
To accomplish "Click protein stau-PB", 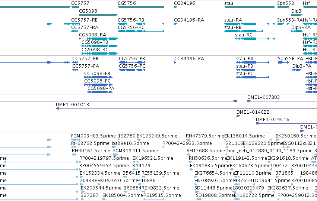I will point(244,66).
